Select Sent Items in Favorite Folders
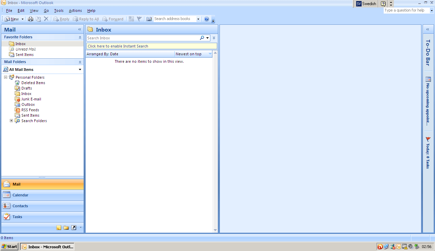The height and width of the screenshot is (251, 435). click(24, 55)
